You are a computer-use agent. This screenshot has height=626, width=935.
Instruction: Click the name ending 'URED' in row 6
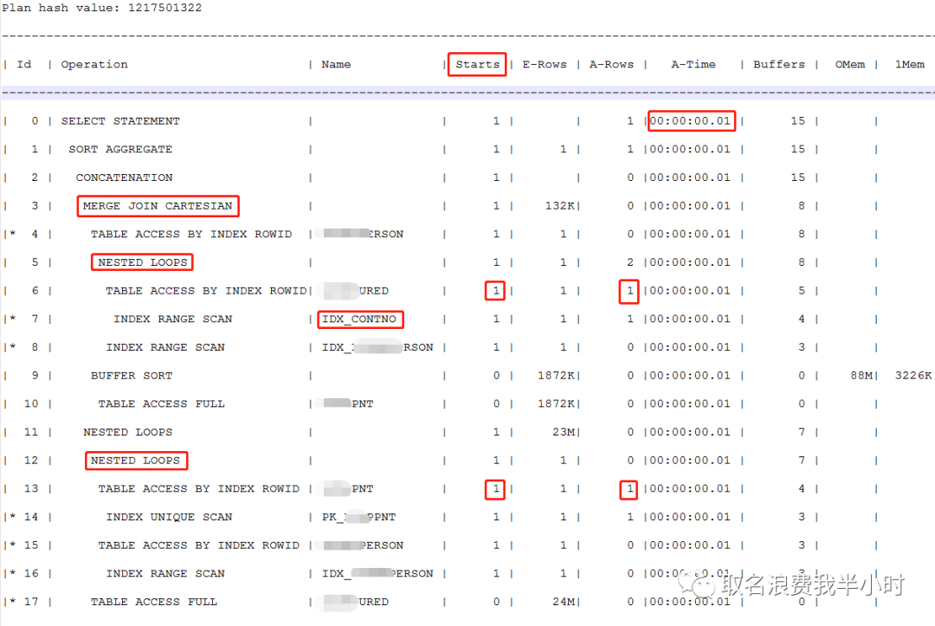tap(356, 291)
